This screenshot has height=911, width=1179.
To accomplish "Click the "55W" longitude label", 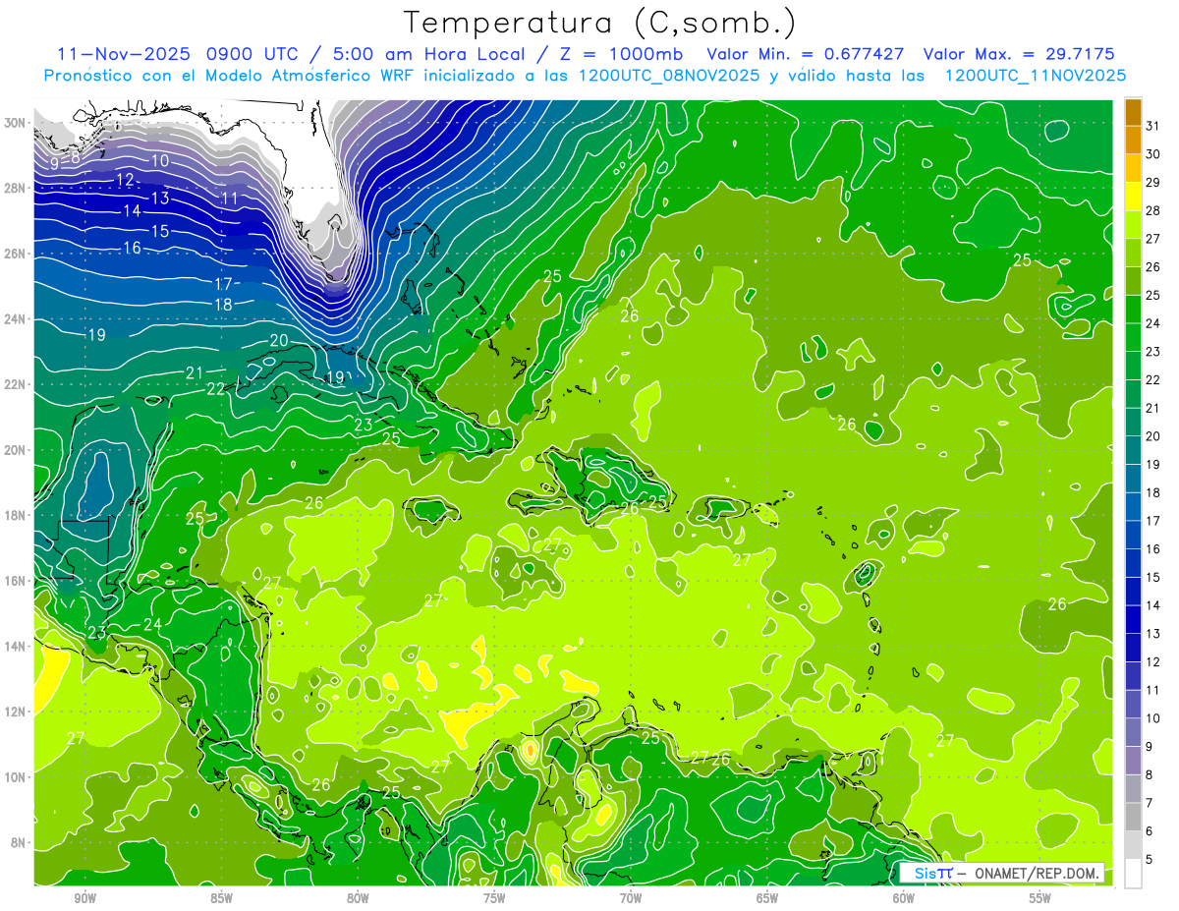I will 1040,899.
